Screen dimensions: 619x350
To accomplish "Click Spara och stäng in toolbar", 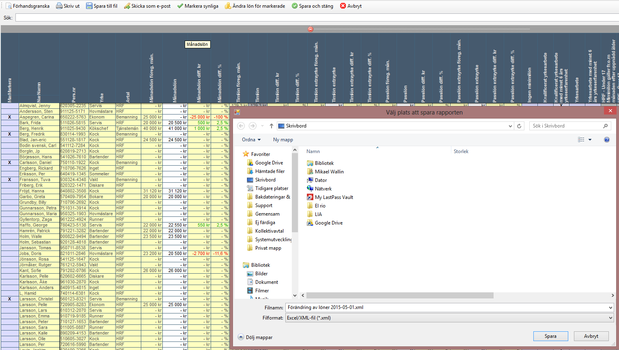I will pos(312,6).
